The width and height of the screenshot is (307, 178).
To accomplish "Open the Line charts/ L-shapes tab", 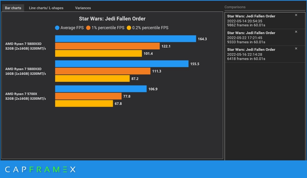I will click(46, 8).
